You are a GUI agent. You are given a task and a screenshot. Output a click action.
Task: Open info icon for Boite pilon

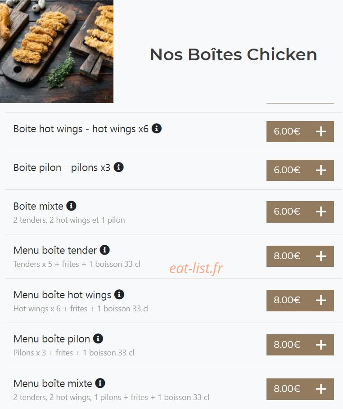click(118, 167)
